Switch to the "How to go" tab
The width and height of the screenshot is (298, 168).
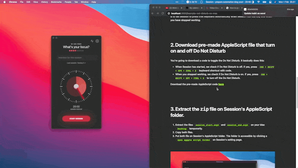click(233, 8)
